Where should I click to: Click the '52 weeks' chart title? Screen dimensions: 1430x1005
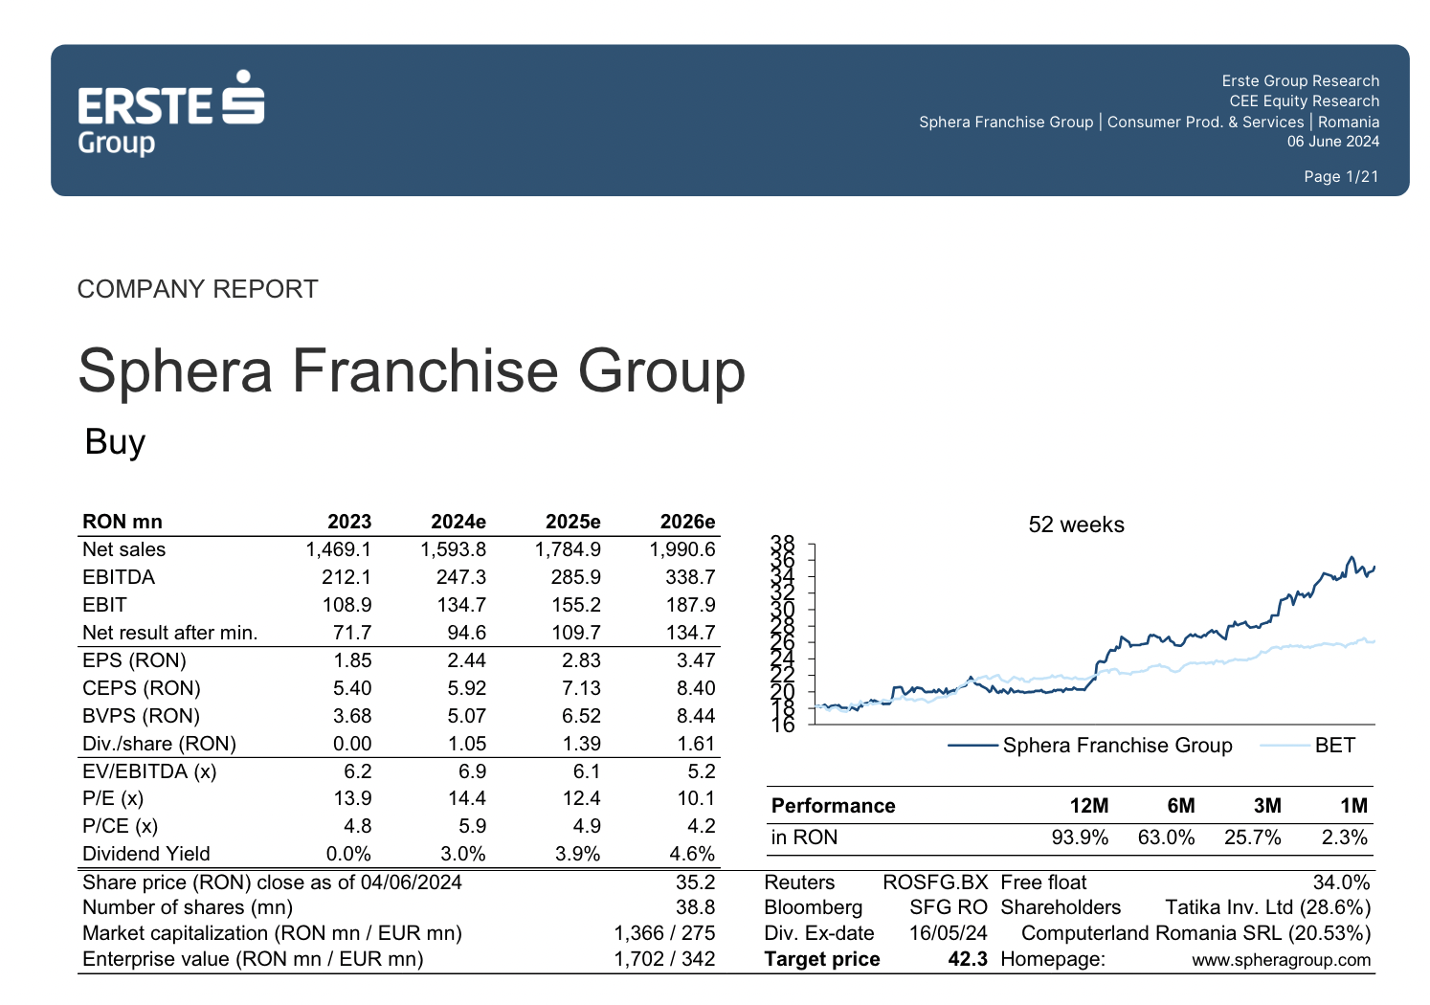(x=1076, y=525)
